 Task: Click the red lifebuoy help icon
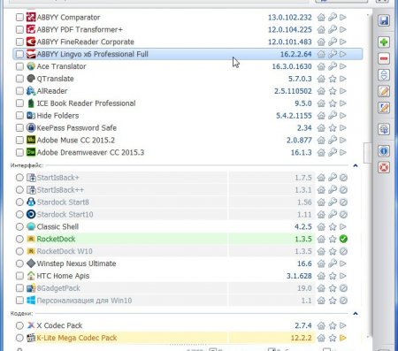tap(384, 167)
